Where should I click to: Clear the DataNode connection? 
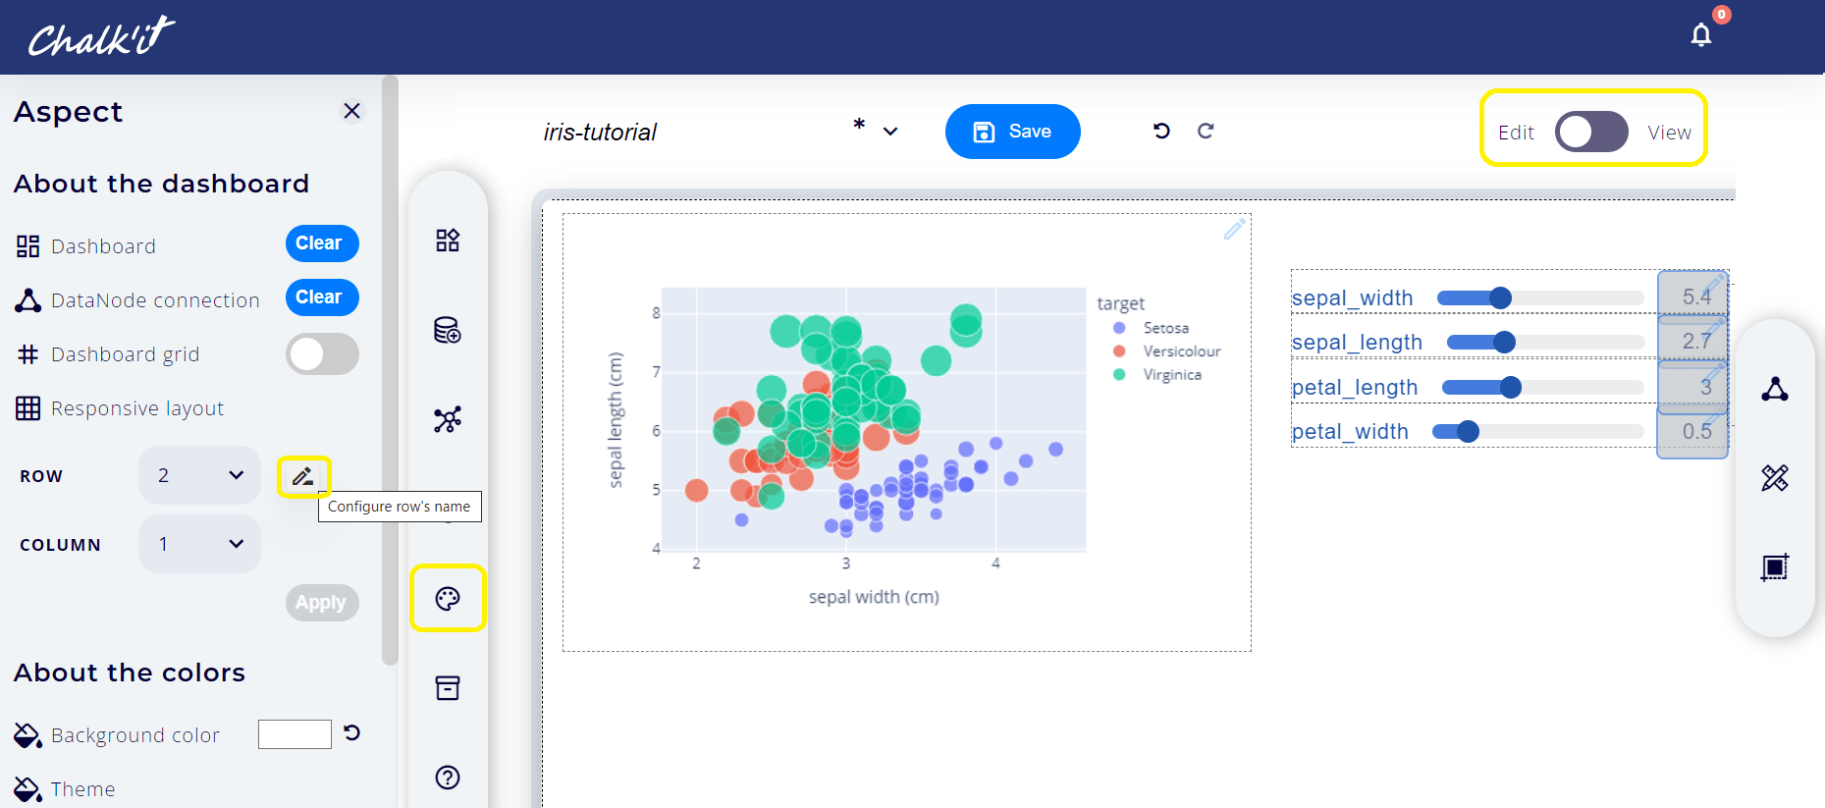tap(321, 297)
